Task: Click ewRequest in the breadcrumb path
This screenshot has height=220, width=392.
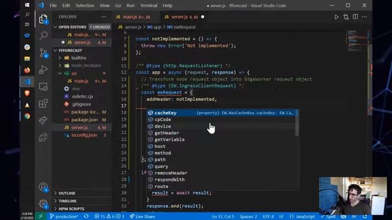Action: coord(181,27)
